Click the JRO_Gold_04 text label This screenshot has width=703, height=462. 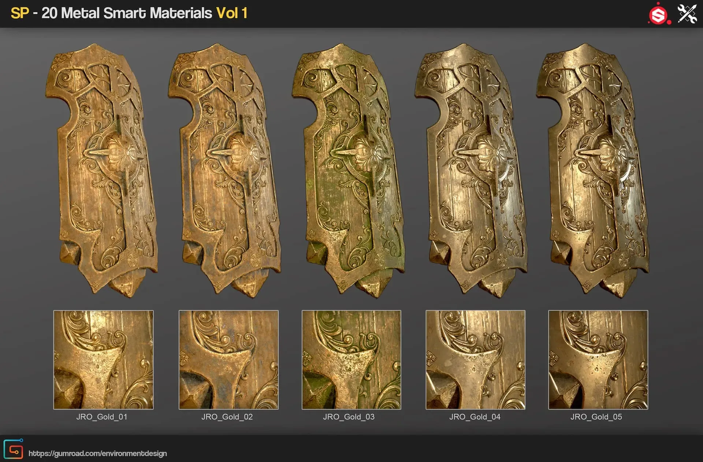coord(475,417)
